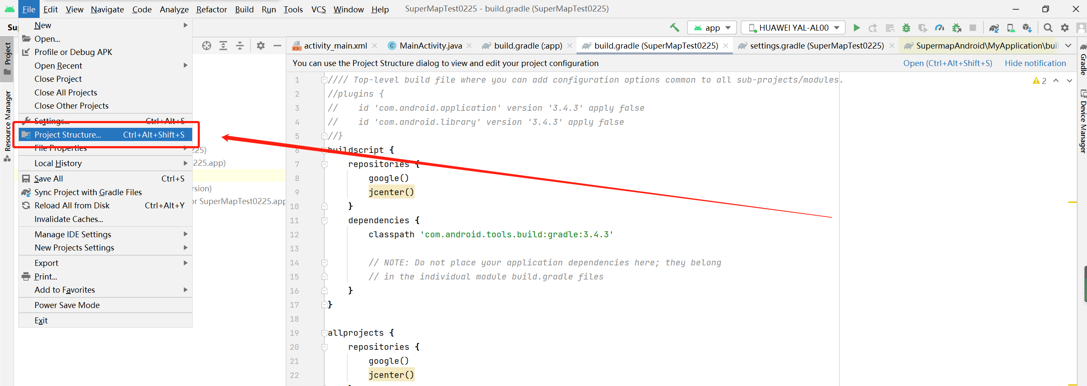The image size is (1087, 386).
Task: Click the warnings indicator showing 2
Action: point(1039,81)
